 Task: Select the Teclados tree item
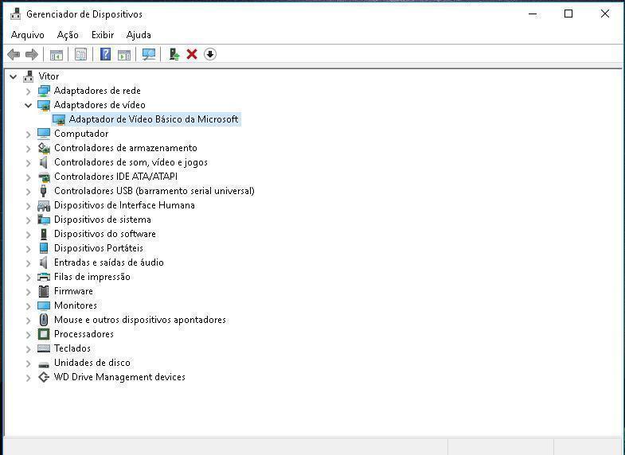[x=72, y=348]
